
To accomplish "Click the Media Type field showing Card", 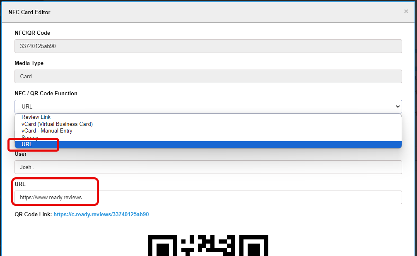I will [208, 77].
